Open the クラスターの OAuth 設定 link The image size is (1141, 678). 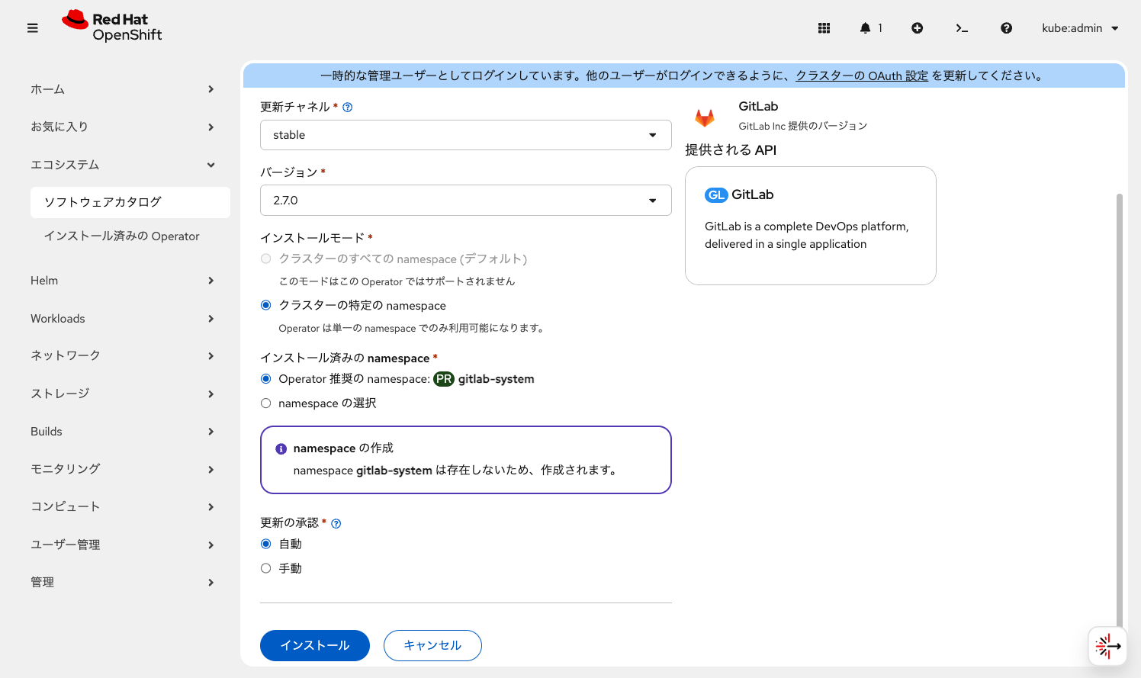pyautogui.click(x=861, y=76)
